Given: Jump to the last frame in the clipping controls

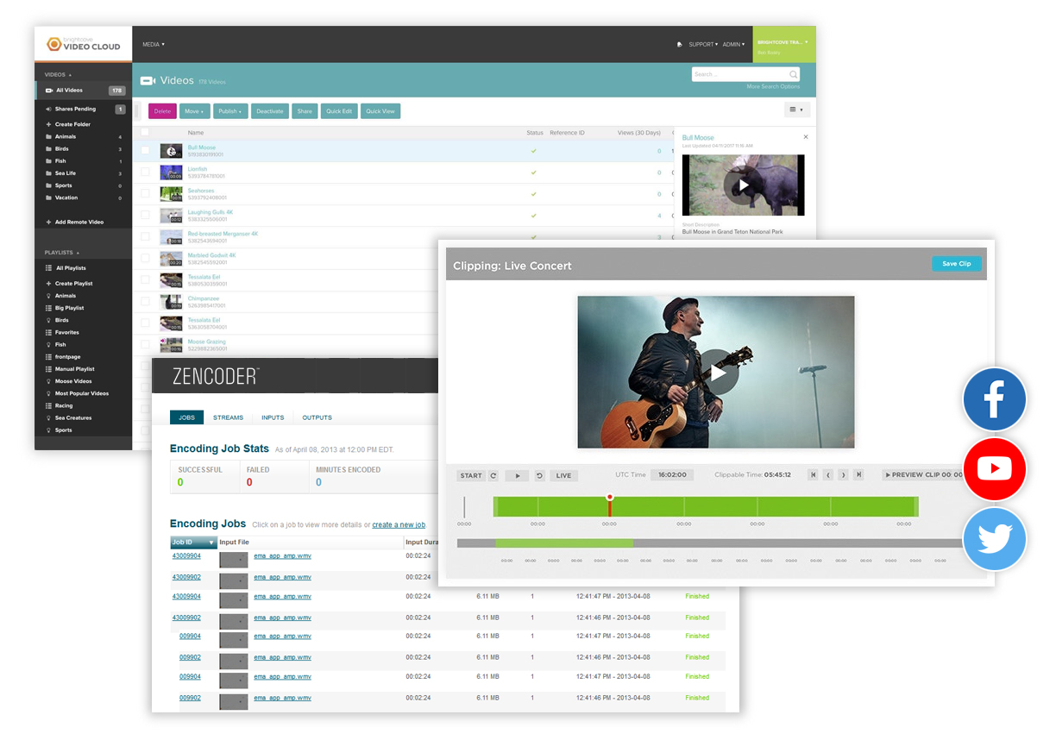Looking at the screenshot, I should pyautogui.click(x=858, y=475).
